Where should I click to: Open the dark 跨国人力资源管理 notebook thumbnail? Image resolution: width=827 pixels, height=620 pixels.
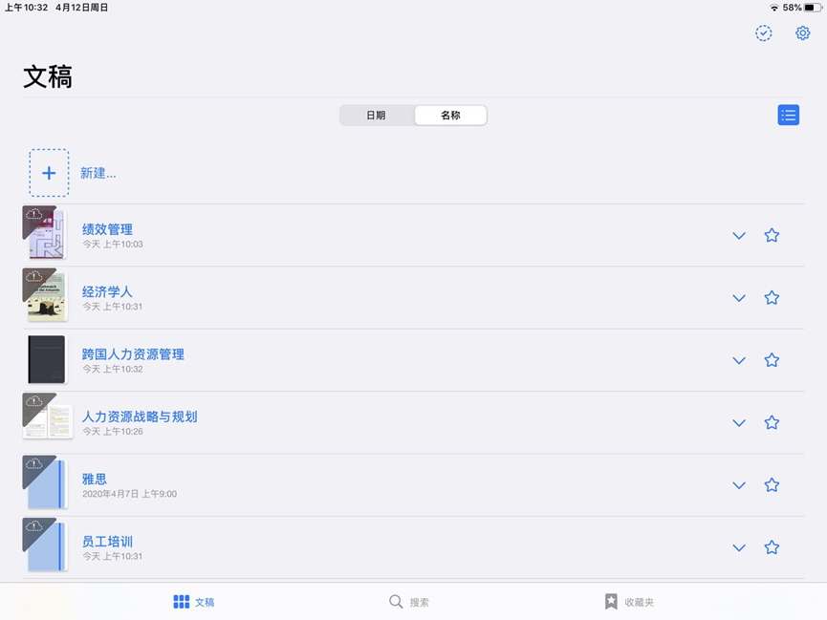[x=47, y=359]
